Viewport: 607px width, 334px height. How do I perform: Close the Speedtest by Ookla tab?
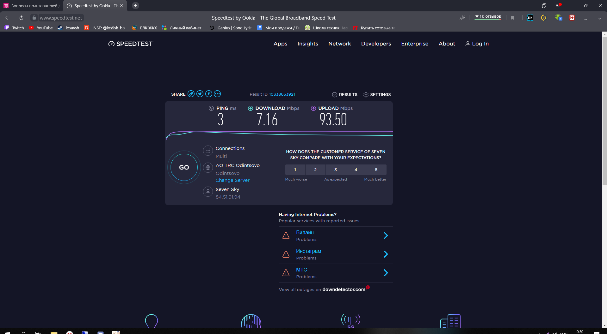coord(121,6)
